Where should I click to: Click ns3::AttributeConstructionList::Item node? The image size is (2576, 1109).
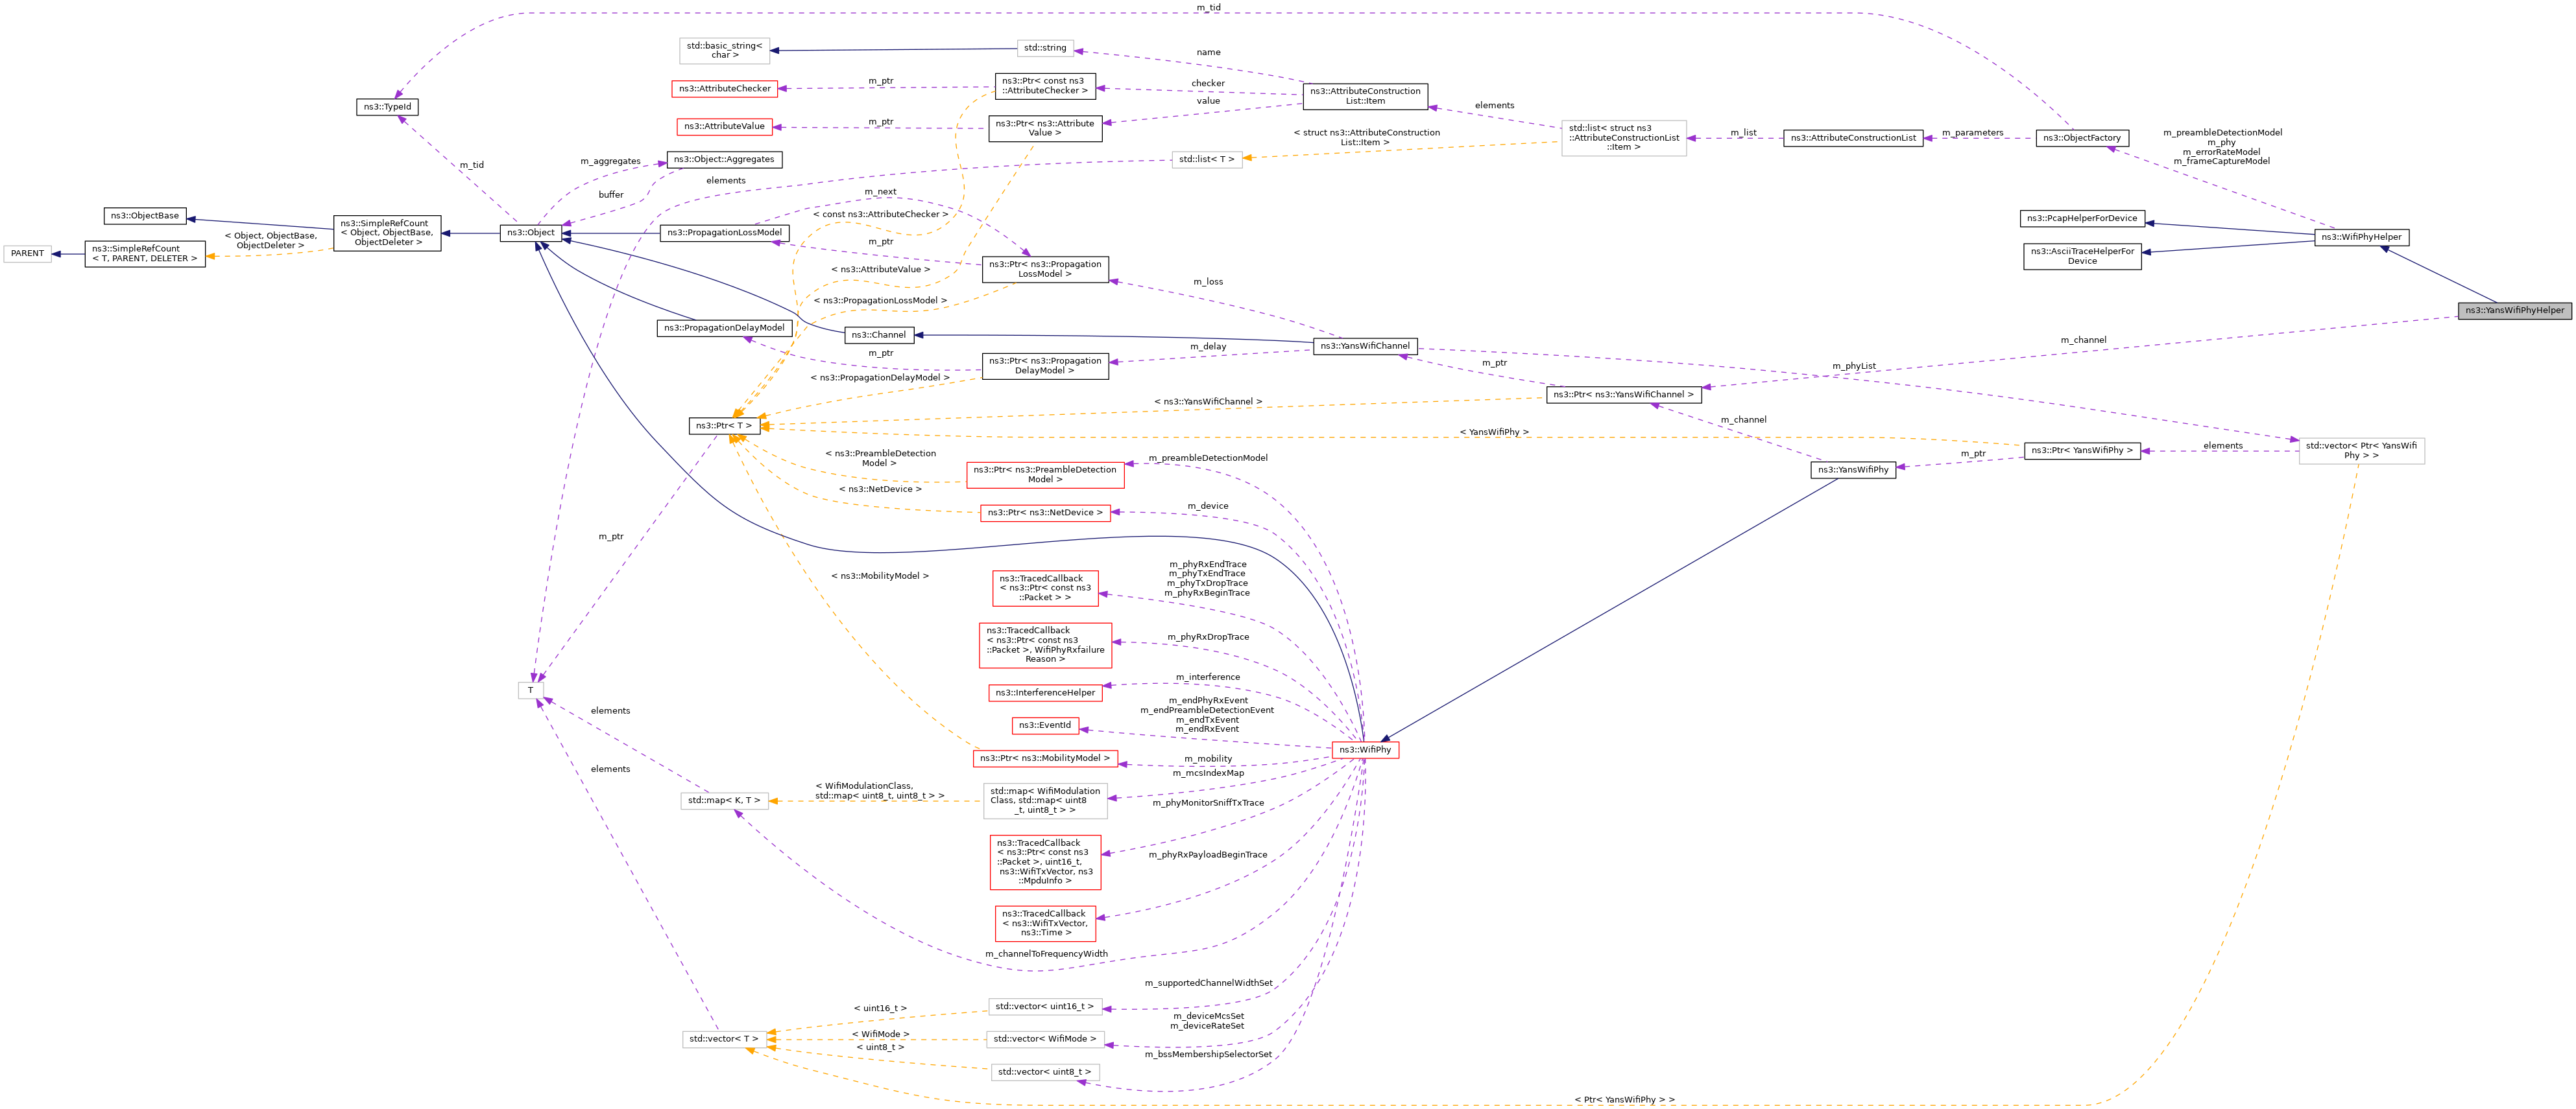point(1365,96)
